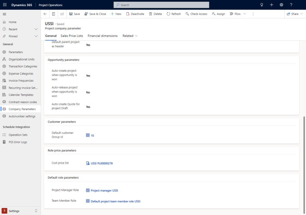Collapse the sidebar with hamburger icon
This screenshot has width=306, height=215.
click(x=5, y=14)
